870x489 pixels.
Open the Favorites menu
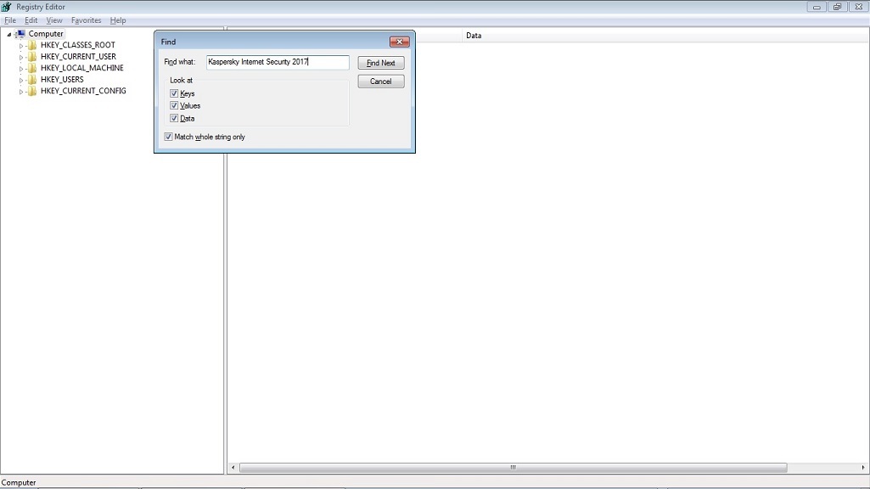[86, 20]
